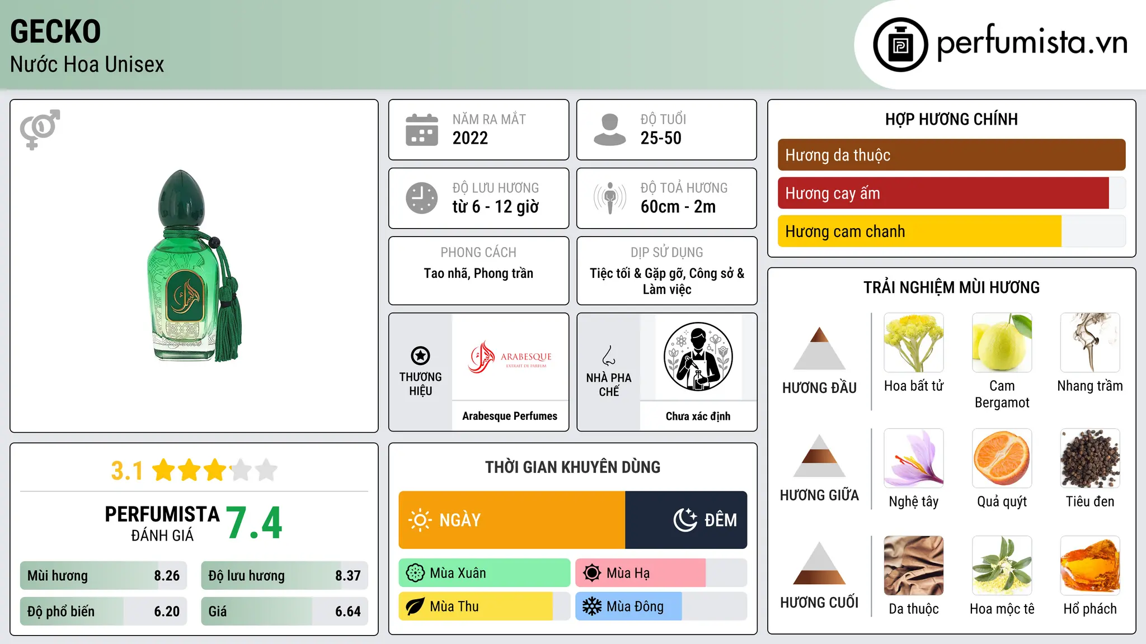Select the Nghệ tây saffron note image
The height and width of the screenshot is (644, 1146).
point(914,458)
